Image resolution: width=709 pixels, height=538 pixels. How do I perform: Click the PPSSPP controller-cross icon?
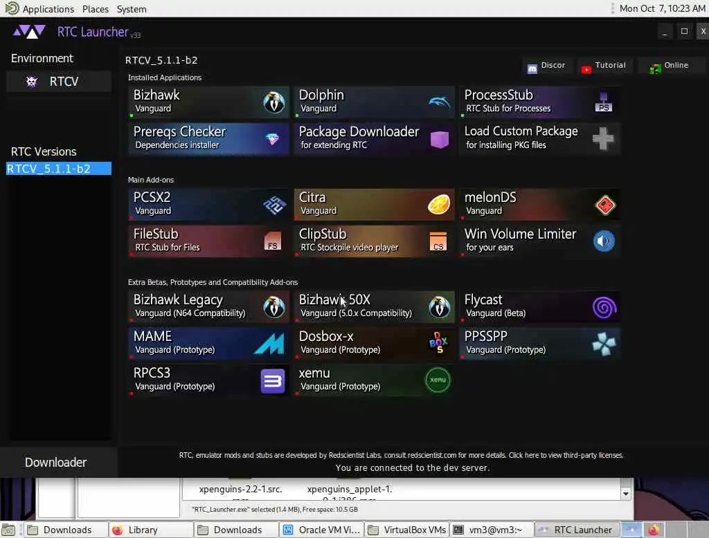click(x=604, y=344)
